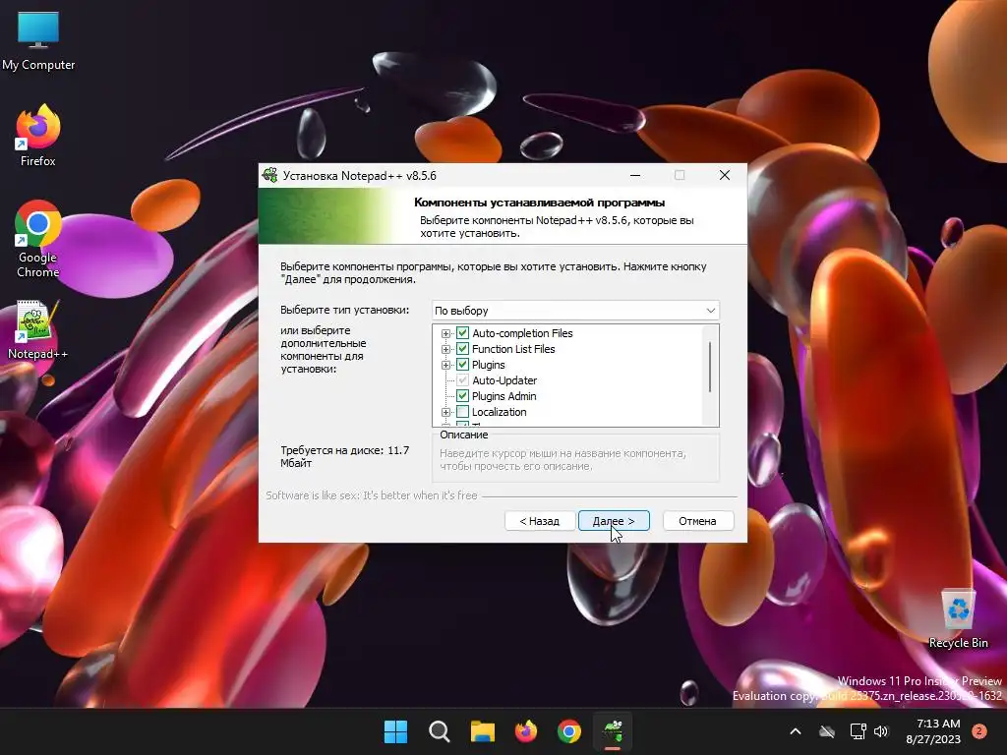Open the installation type dropdown 'По выбору'

click(575, 311)
